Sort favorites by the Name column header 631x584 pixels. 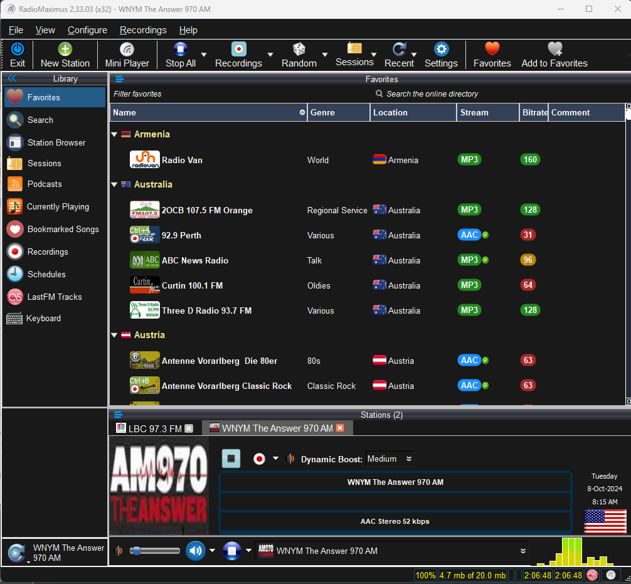pyautogui.click(x=208, y=113)
